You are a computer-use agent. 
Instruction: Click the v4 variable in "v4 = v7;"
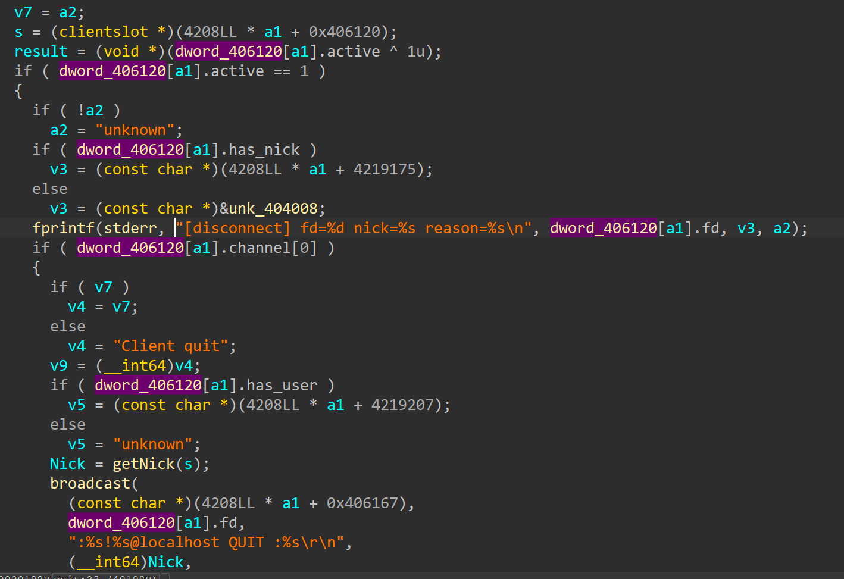click(77, 306)
